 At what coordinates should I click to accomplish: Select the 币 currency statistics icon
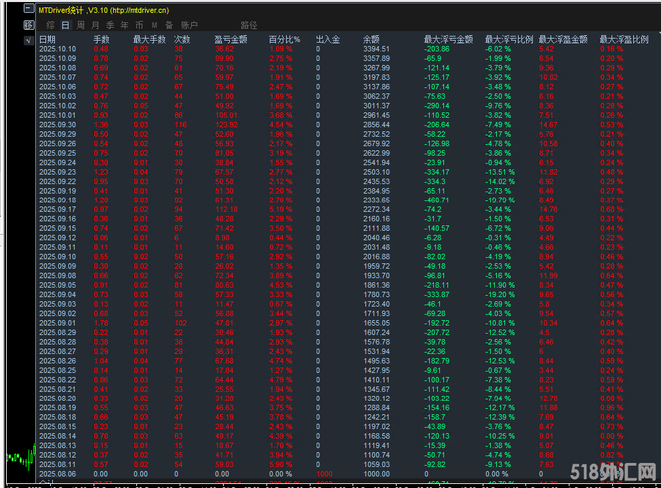tap(139, 24)
